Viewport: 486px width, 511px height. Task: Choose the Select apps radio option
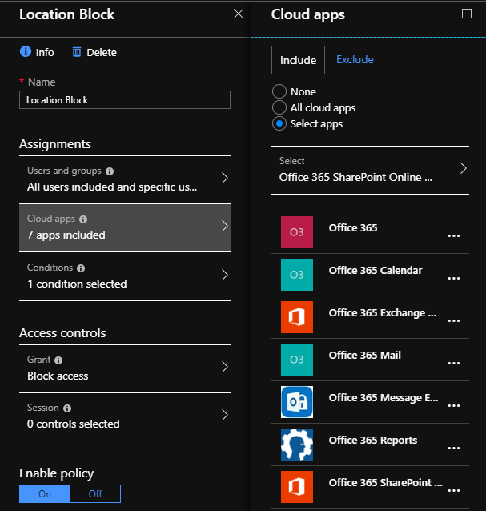pos(279,123)
